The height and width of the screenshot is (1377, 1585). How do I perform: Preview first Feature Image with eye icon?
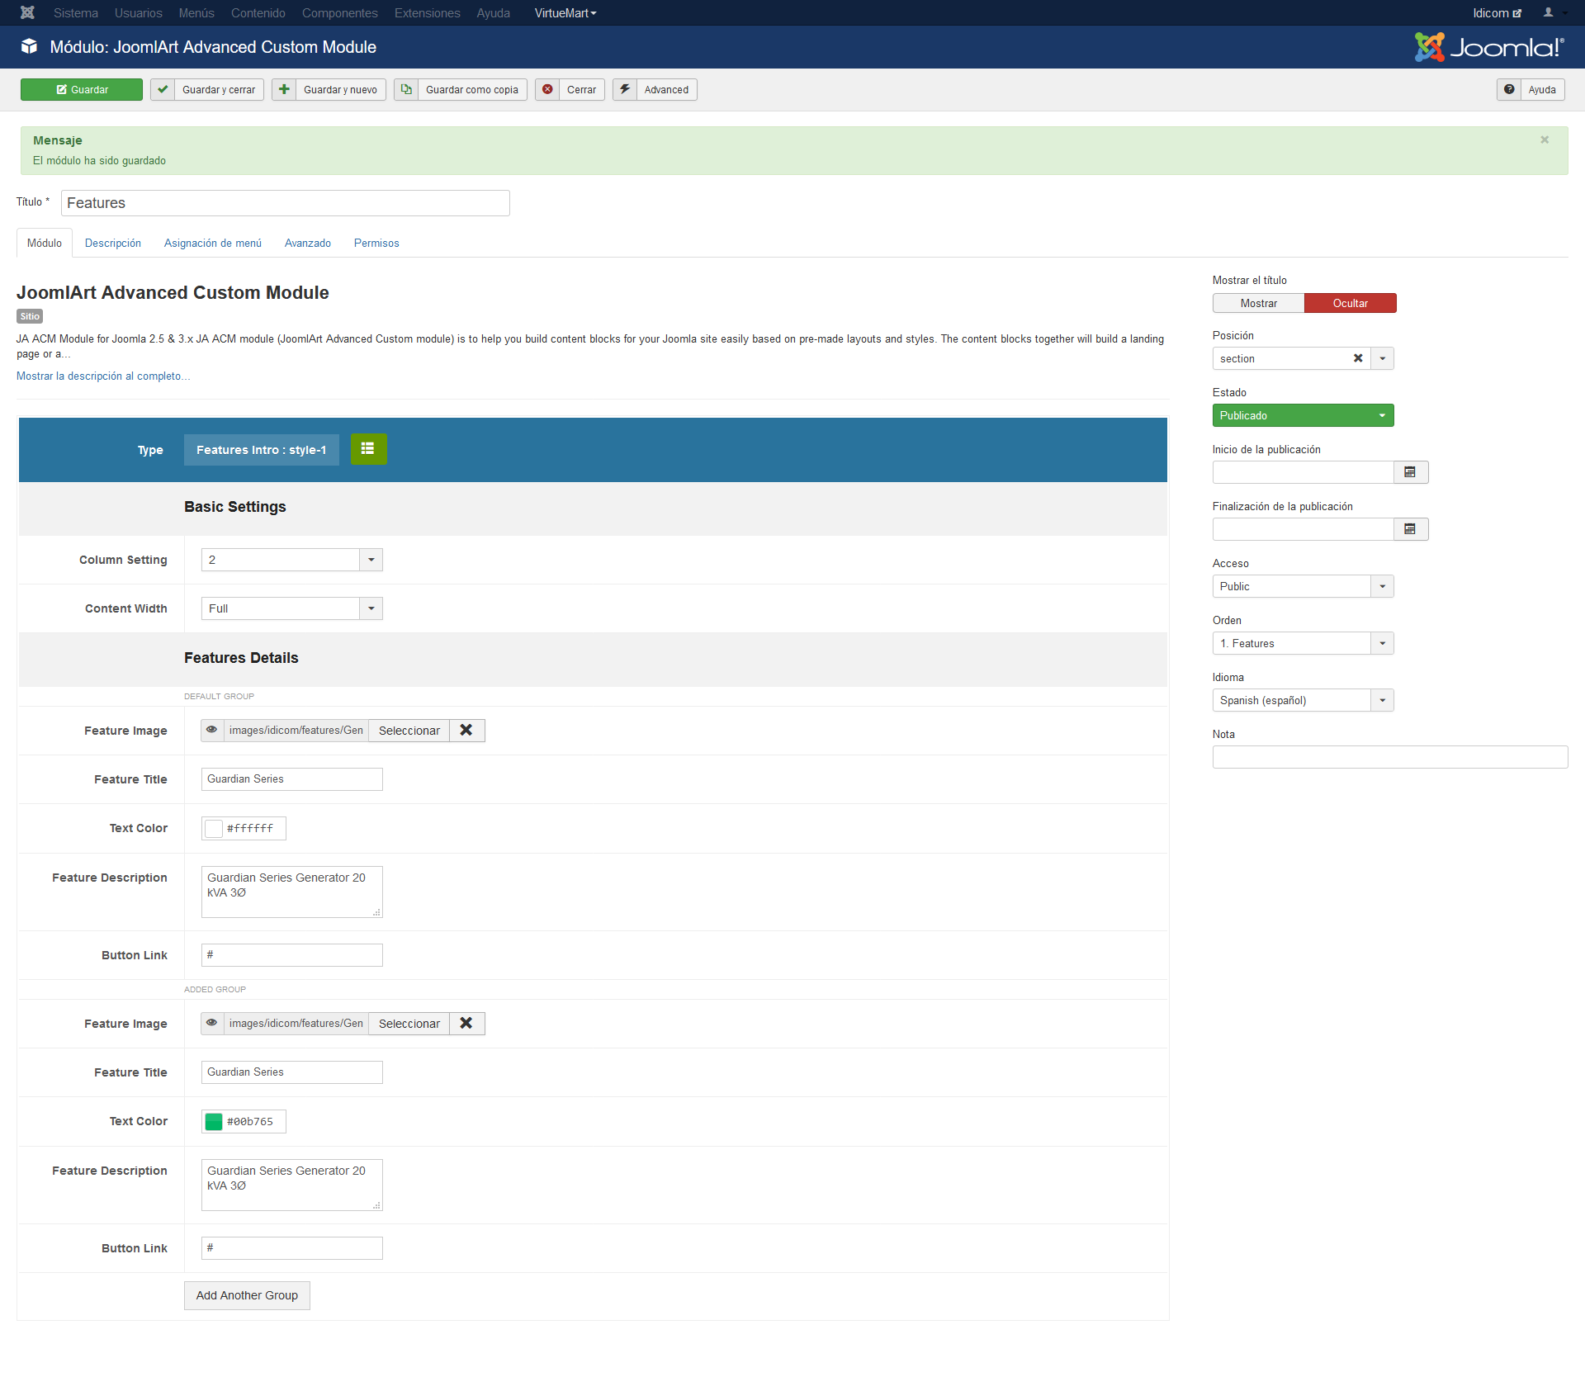(212, 730)
